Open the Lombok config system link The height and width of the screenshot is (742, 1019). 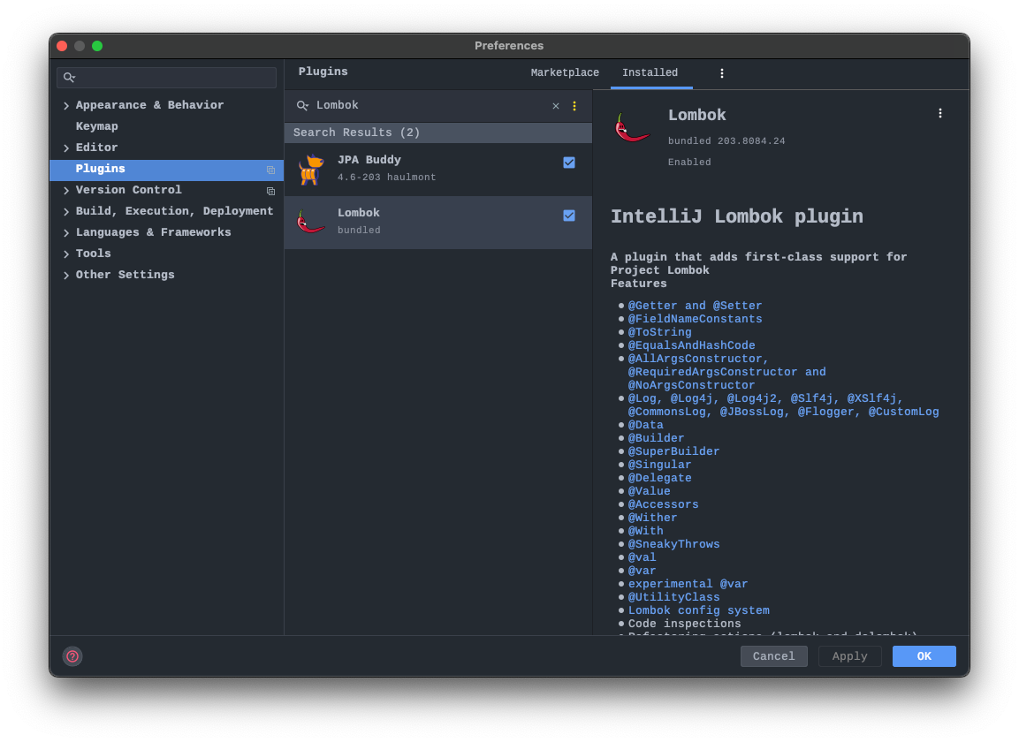pyautogui.click(x=698, y=610)
